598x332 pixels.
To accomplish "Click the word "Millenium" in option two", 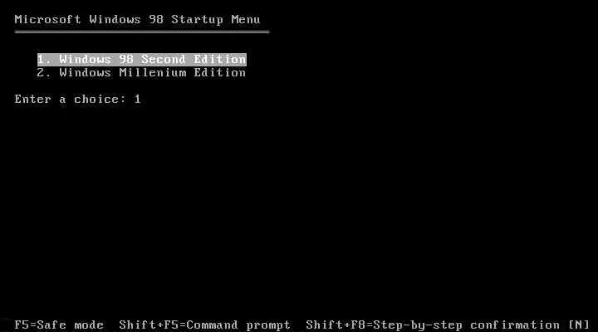I will click(153, 73).
